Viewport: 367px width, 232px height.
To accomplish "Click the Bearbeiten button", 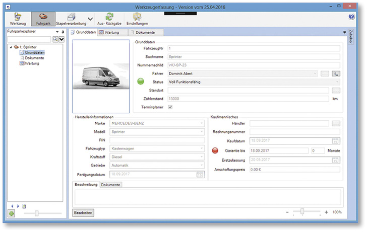I will [83, 213].
